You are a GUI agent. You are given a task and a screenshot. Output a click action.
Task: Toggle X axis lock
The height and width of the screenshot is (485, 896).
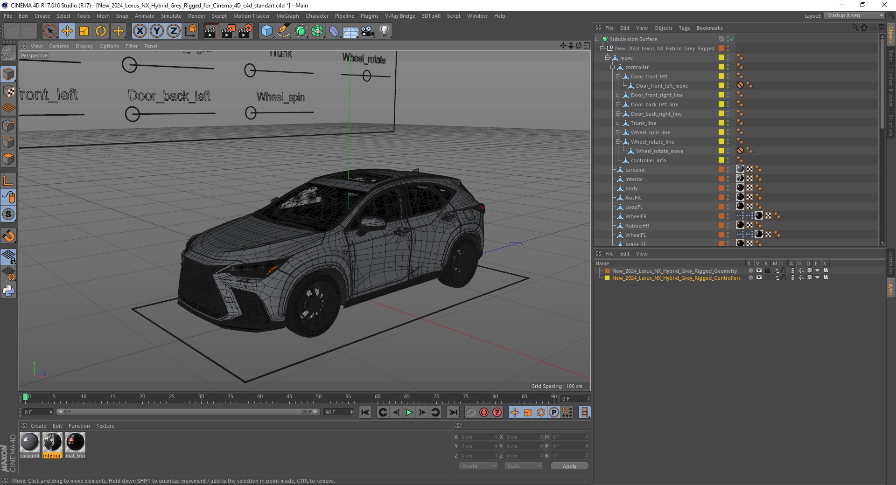pos(140,31)
